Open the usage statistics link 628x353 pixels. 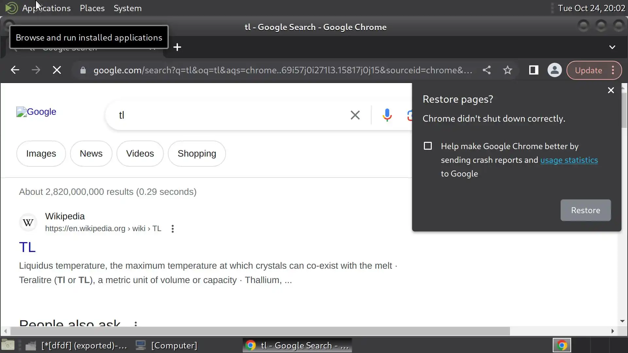pos(569,160)
